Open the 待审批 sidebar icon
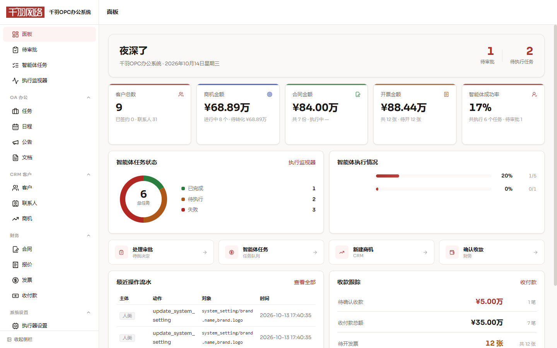The width and height of the screenshot is (557, 348). pyautogui.click(x=15, y=49)
